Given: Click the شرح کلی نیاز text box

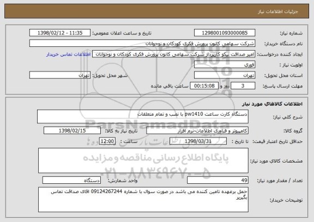Looking at the screenshot, I should click(x=143, y=116).
